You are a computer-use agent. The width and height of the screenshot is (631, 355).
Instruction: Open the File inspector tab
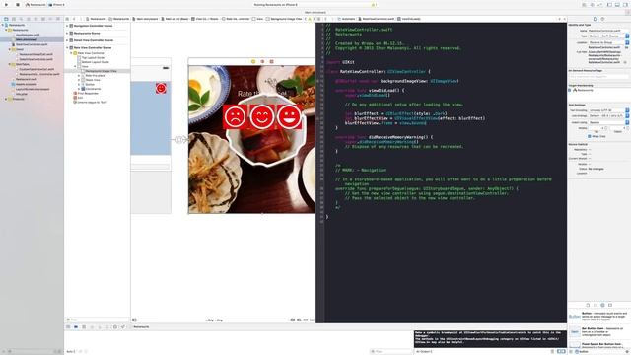[596, 19]
